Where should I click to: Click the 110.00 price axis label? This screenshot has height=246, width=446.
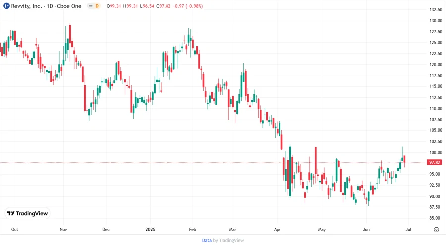click(436, 109)
